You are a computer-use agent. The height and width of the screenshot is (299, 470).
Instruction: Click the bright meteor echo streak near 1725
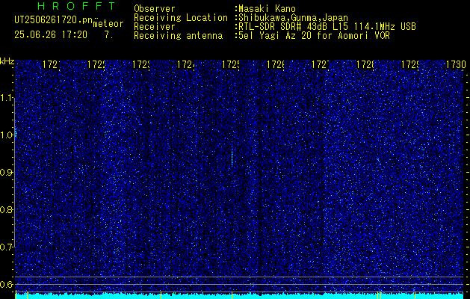coord(232,156)
